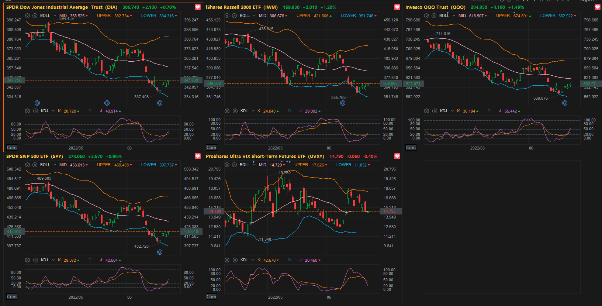Viewport: 602px width, 306px height.
Task: Expand the KDJ indicator dropdown on DIA chart
Action: coord(53,111)
